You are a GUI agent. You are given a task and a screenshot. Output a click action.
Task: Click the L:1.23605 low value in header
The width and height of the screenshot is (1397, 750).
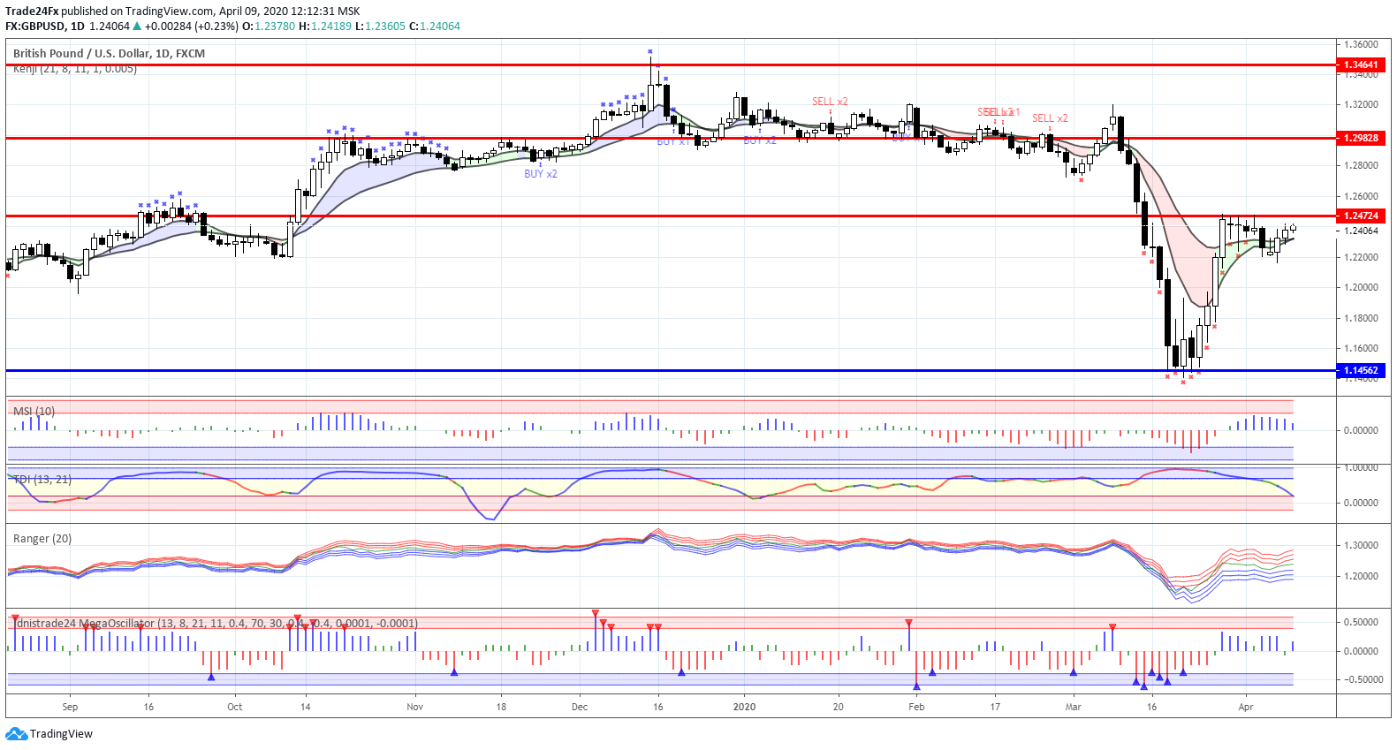(381, 27)
